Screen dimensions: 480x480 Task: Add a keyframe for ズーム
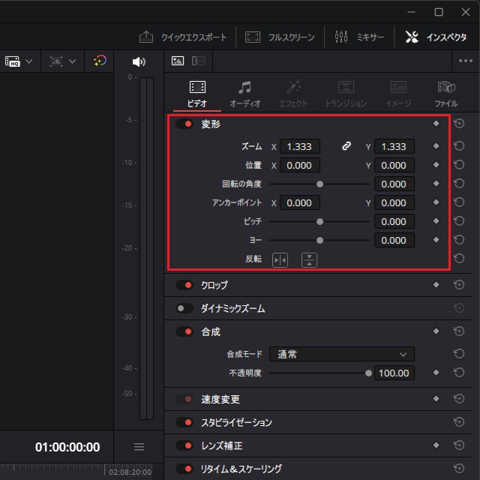pos(436,147)
